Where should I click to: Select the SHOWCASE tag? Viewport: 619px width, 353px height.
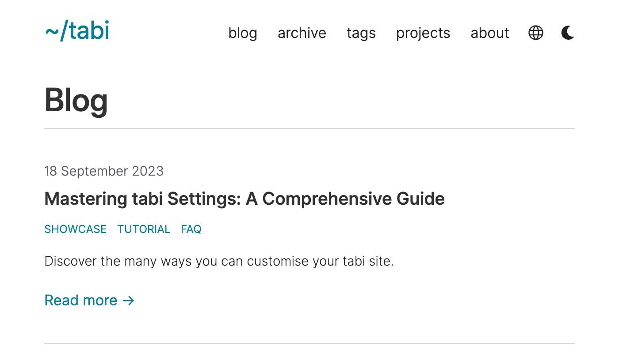pos(76,229)
